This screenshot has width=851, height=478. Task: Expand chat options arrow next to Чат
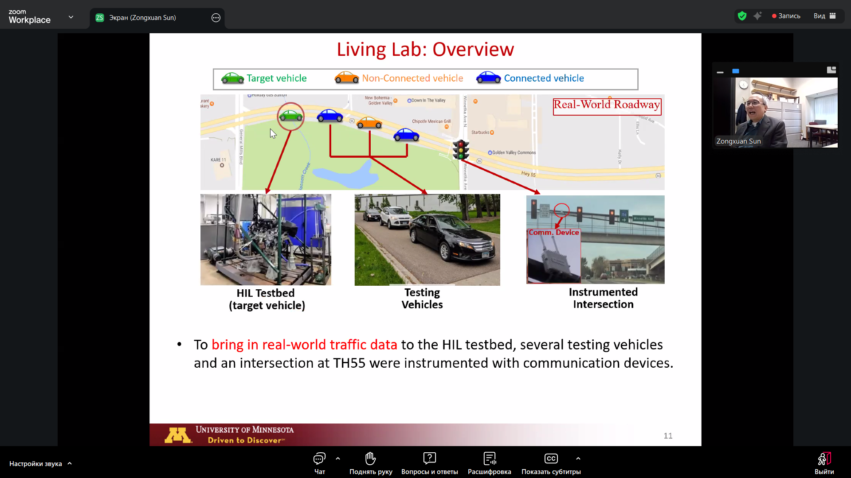coord(338,459)
